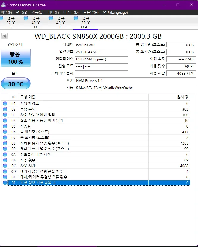Click the status orb of attribute 03

[x=5, y=115]
